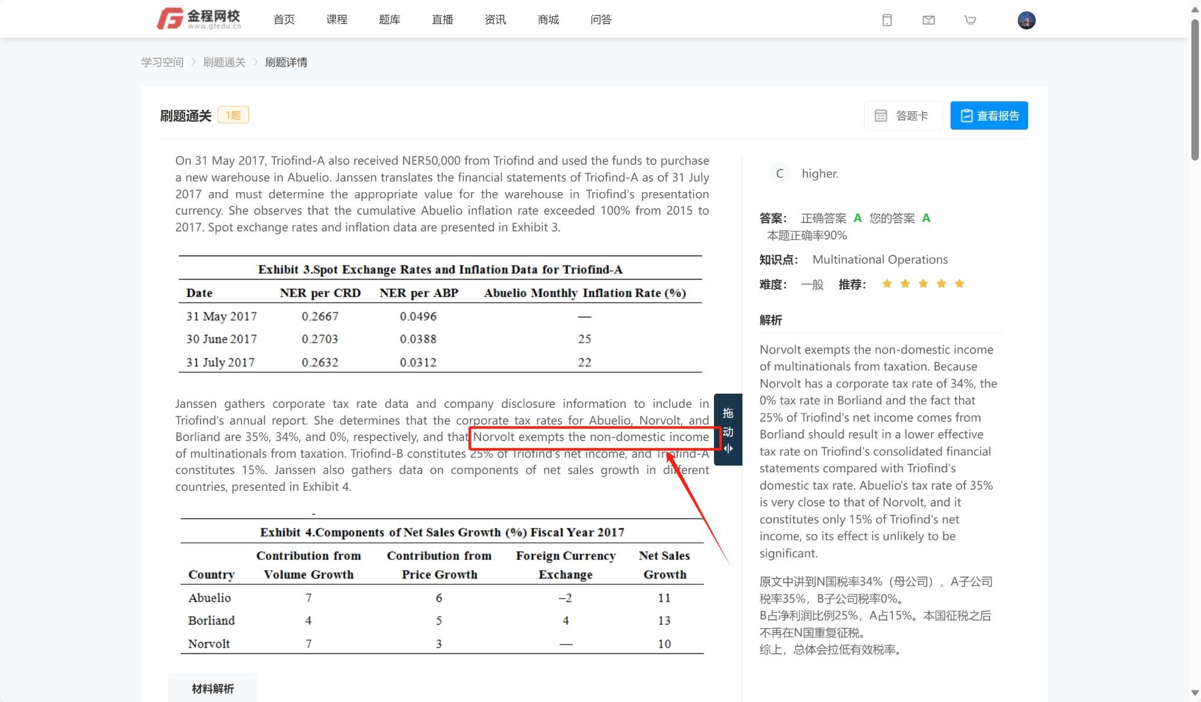This screenshot has width=1201, height=702.
Task: Go to 首页 in navigation menu
Action: tap(284, 20)
